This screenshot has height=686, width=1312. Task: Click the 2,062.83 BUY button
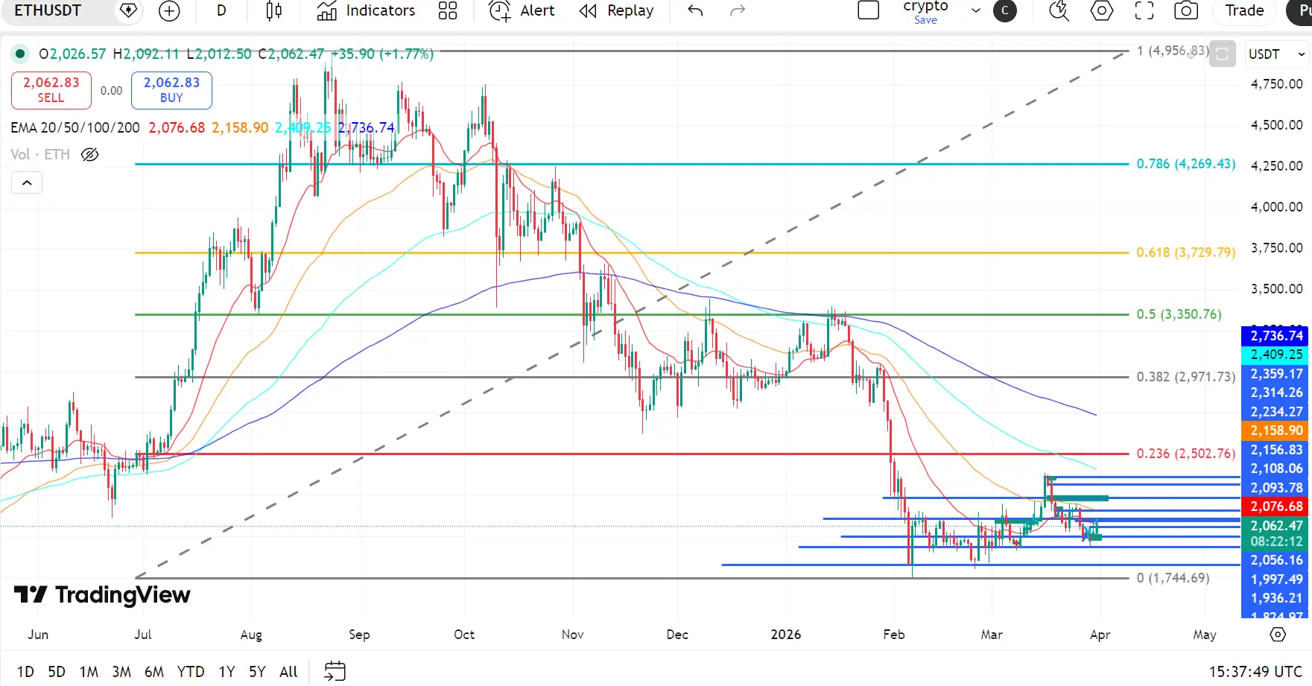tap(171, 90)
